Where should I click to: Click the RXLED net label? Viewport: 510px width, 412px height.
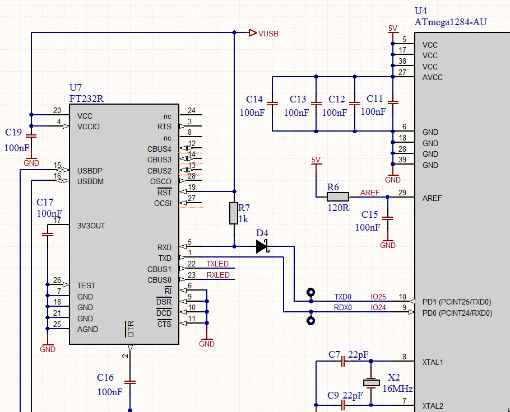coord(218,275)
